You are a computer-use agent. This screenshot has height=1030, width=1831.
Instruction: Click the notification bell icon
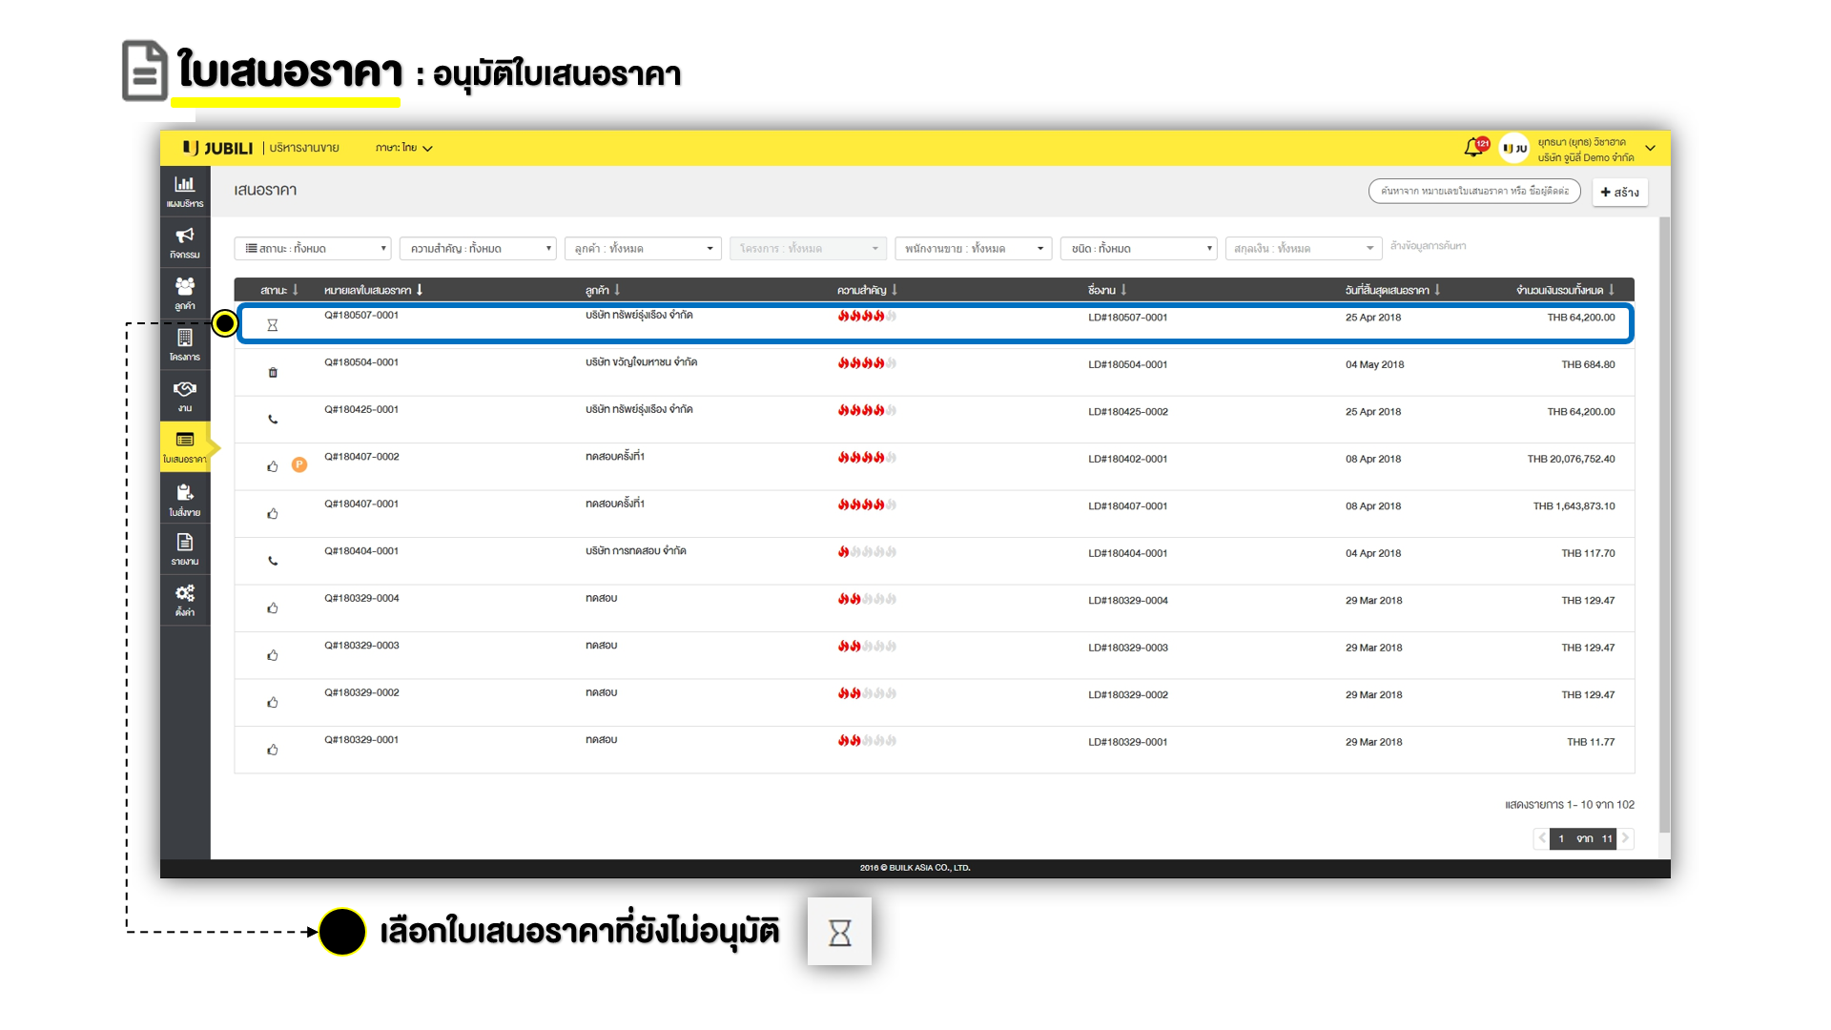coord(1473,148)
